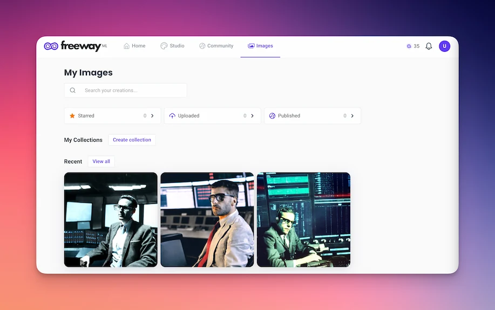Open the user avatar U menu
Viewport: 495px width, 310px height.
click(444, 46)
